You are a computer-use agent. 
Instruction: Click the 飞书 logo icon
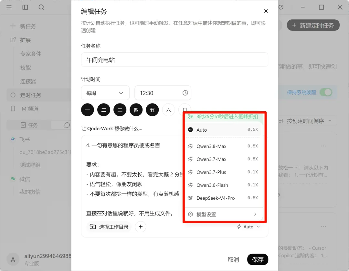point(13,139)
